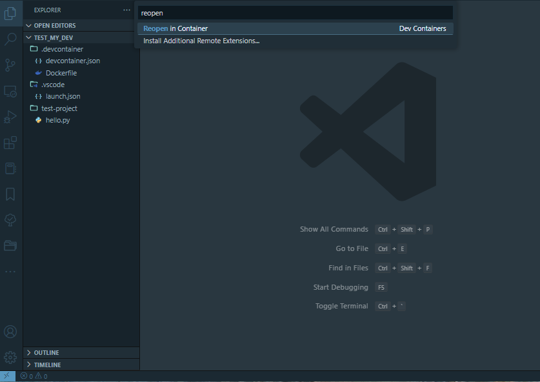The image size is (540, 382).
Task: Click the devcontainer.json braces icon
Action: (39, 61)
